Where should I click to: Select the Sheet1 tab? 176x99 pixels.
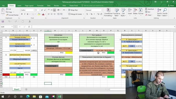[x=16, y=89]
